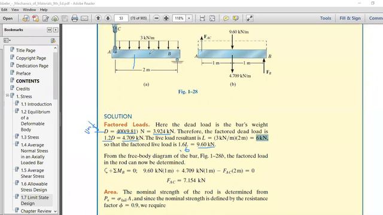383x215 pixels.
Task: Restore the window using title bar button
Action: 372,3
